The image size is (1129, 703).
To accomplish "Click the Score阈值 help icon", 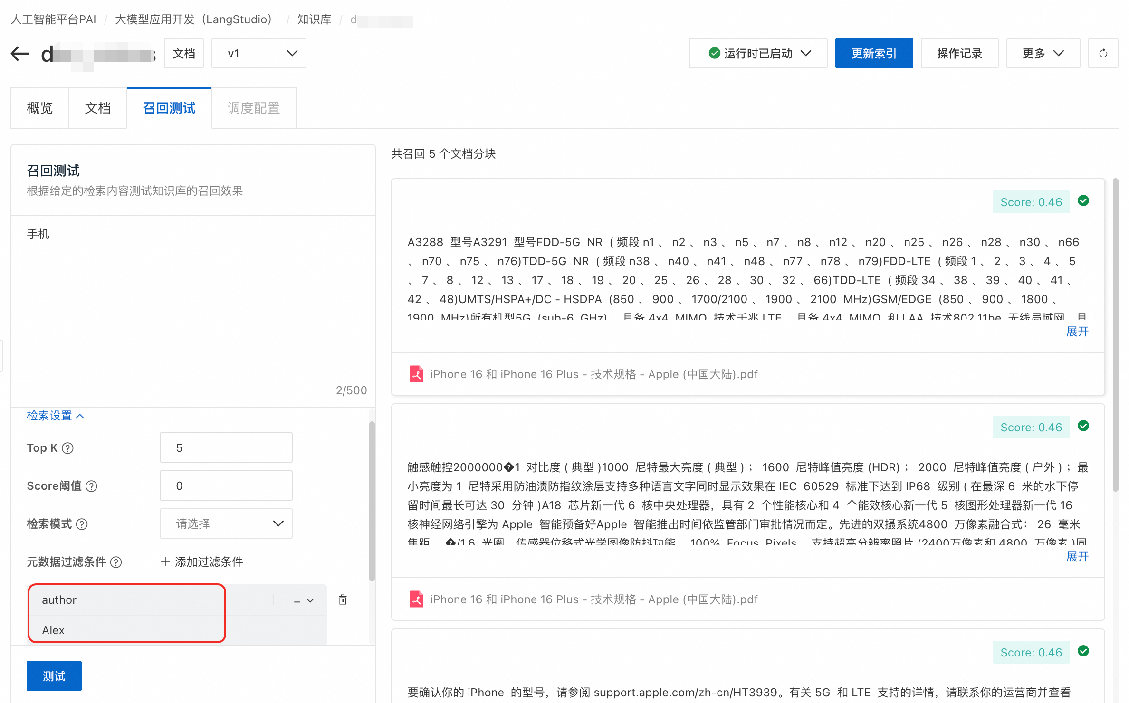I will point(92,486).
